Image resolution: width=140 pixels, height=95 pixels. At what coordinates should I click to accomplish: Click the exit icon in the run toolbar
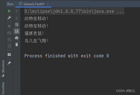[x=9, y=46]
